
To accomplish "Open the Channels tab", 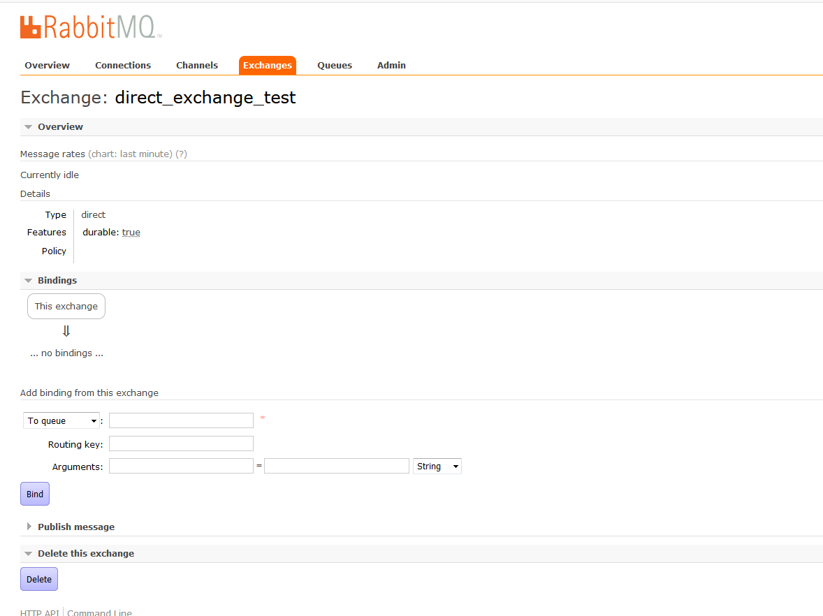I will 196,65.
